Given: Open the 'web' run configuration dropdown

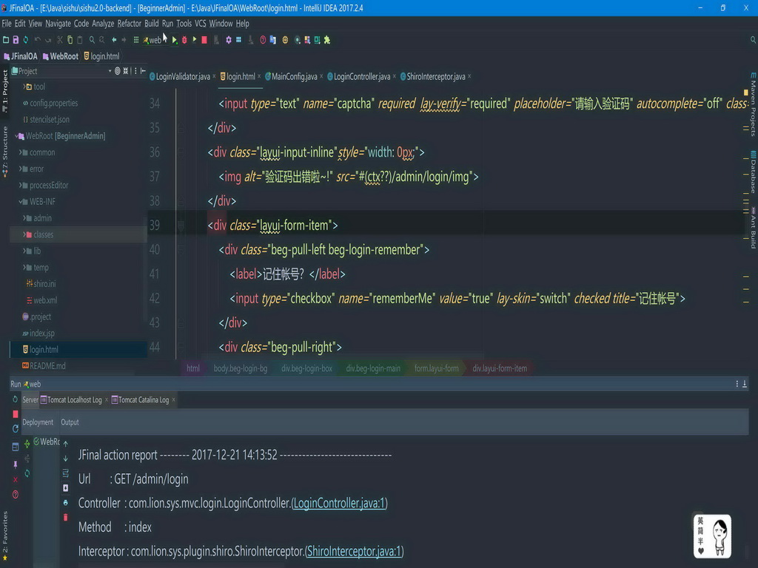Looking at the screenshot, I should (x=155, y=39).
